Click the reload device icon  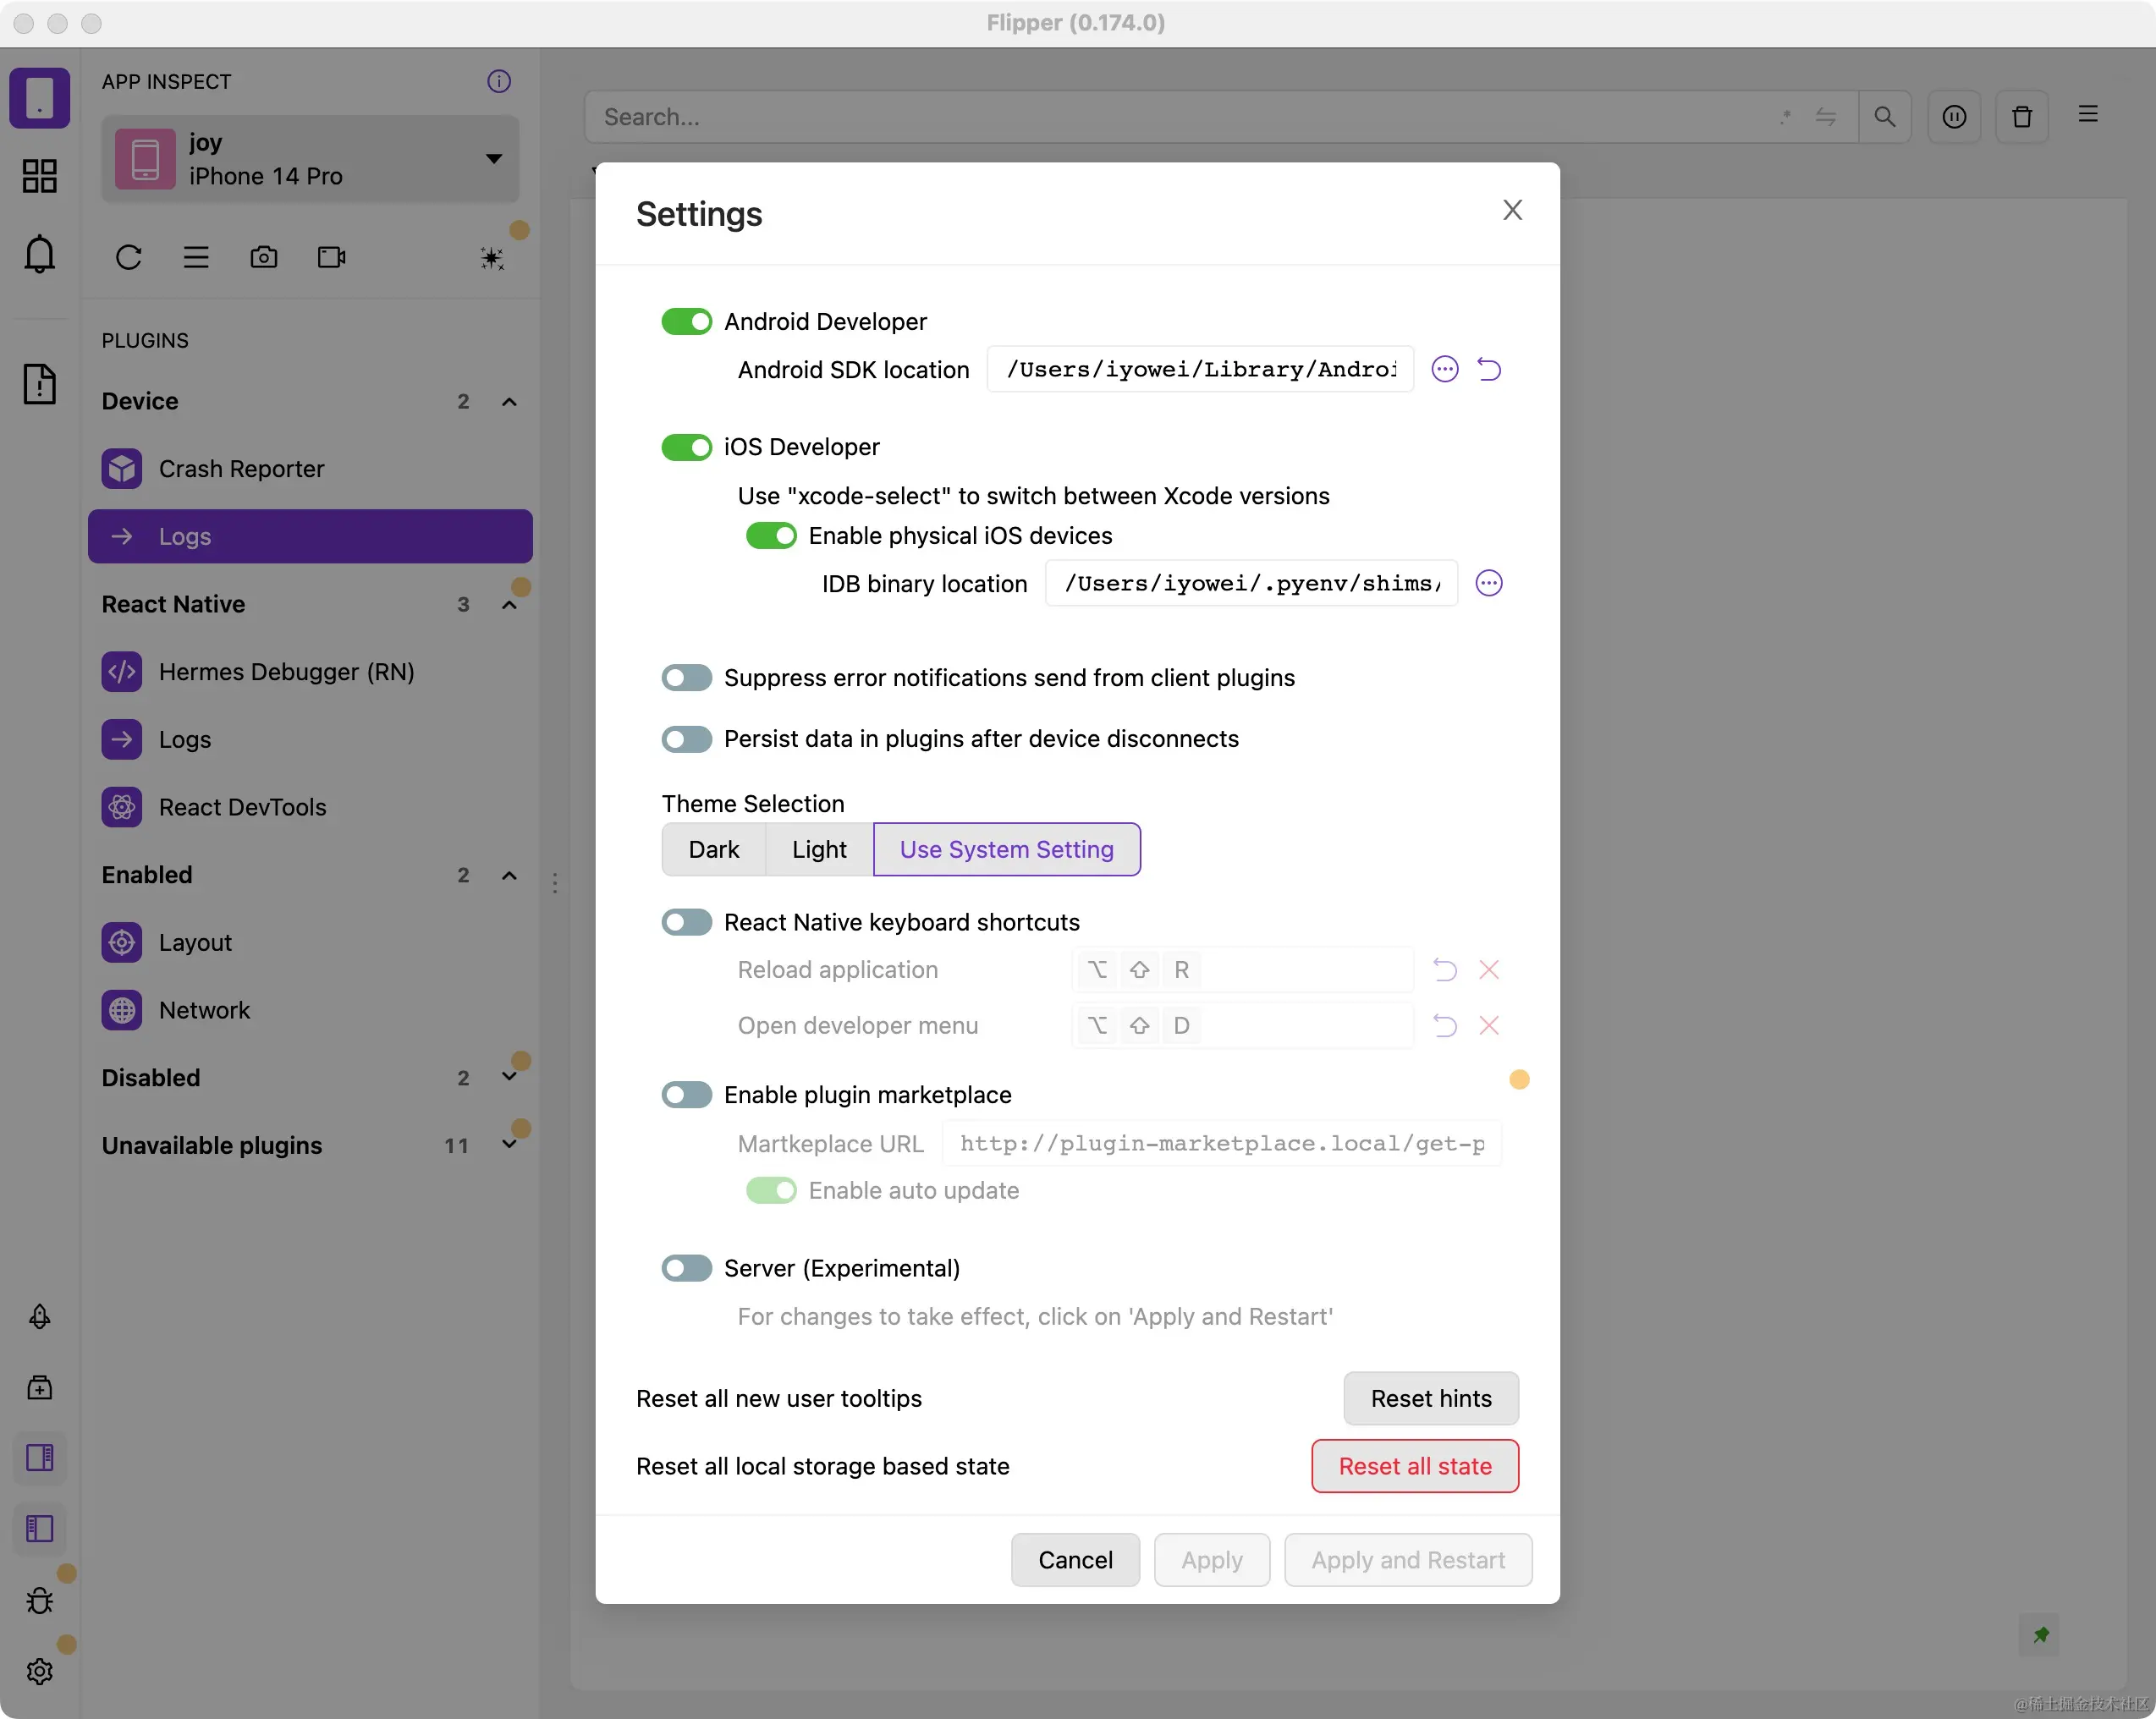(129, 257)
